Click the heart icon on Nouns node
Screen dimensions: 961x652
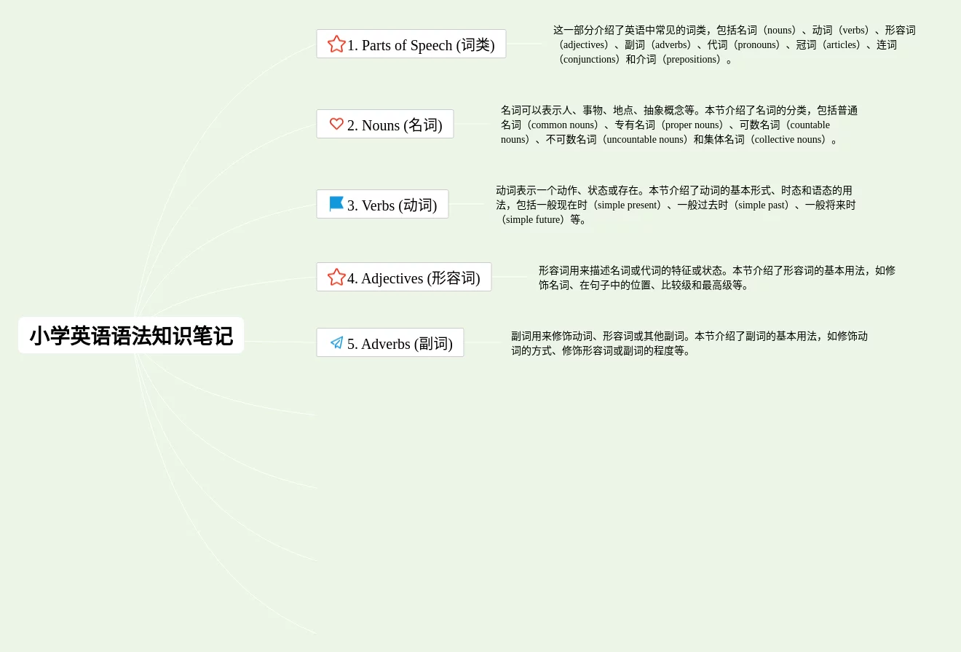pyautogui.click(x=336, y=124)
